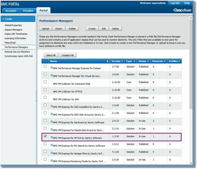Click the Upload button
Image resolution: width=197 pixels, height=169 pixels.
pyautogui.click(x=45, y=29)
